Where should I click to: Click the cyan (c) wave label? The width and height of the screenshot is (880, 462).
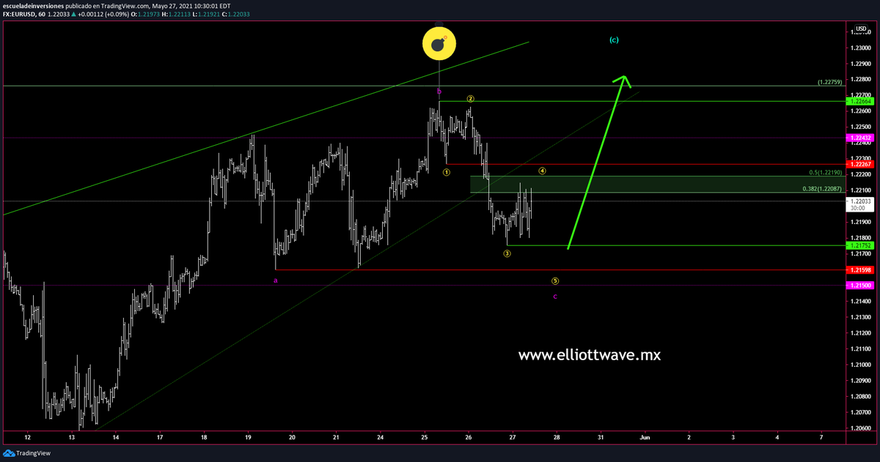[x=614, y=40]
